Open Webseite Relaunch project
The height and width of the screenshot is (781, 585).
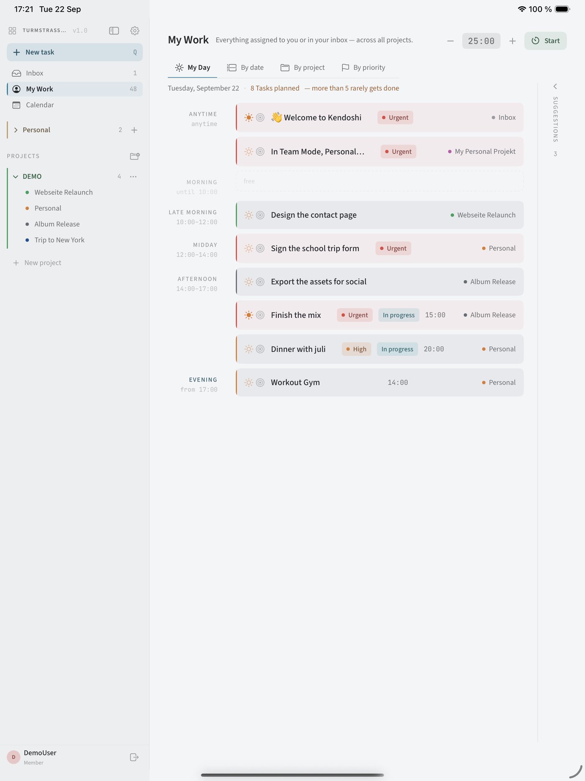tap(64, 192)
